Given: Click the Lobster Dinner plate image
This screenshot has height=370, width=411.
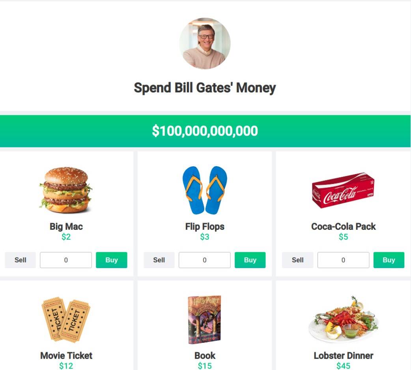Looking at the screenshot, I should (343, 319).
